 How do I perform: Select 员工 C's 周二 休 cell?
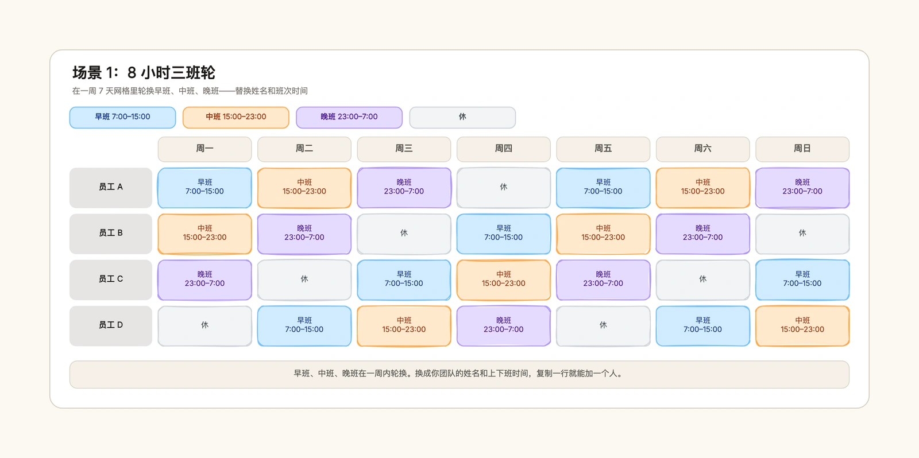coord(304,280)
